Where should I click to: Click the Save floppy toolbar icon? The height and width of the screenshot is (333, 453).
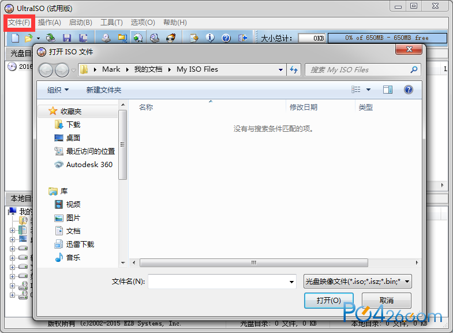[x=67, y=38]
